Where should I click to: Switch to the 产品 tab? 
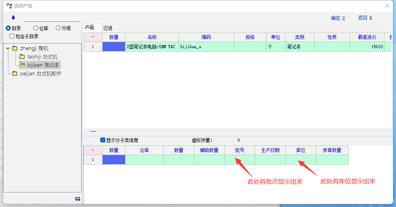[90, 27]
